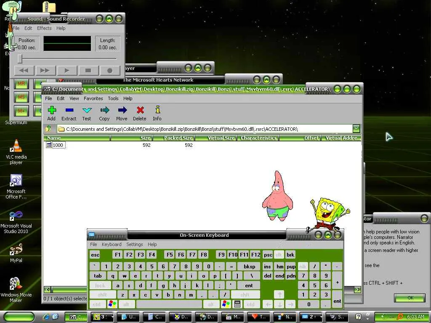Click the tab key on On-Screen Keyboard

pyautogui.click(x=98, y=276)
